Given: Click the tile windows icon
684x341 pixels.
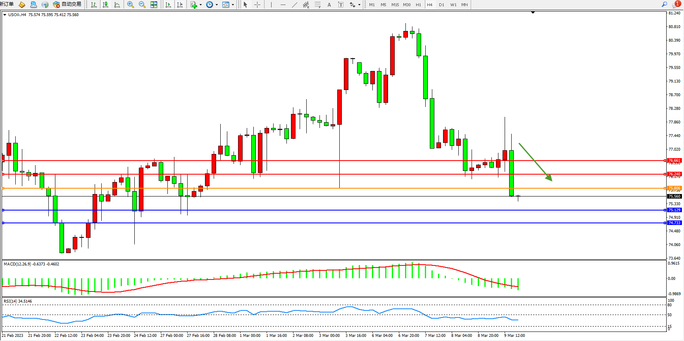Looking at the screenshot, I should [x=154, y=5].
